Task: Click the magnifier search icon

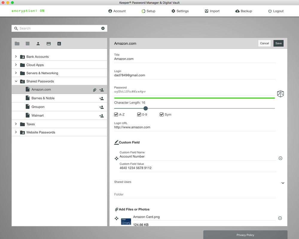Action: click(x=16, y=28)
